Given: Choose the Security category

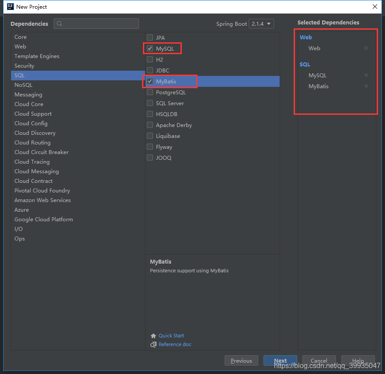Looking at the screenshot, I should coord(78,66).
